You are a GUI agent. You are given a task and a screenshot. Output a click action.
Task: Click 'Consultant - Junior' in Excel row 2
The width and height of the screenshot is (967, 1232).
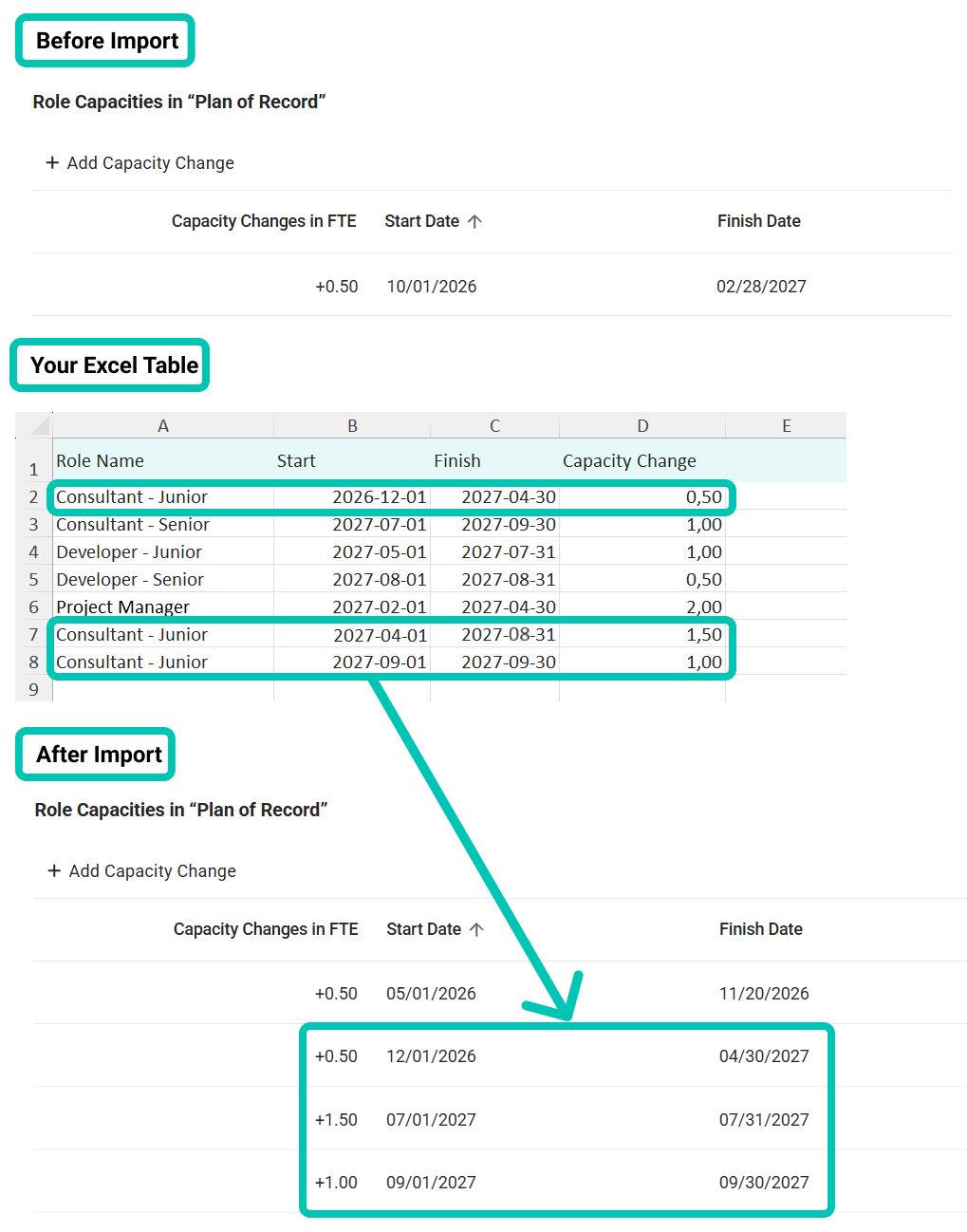tap(163, 496)
